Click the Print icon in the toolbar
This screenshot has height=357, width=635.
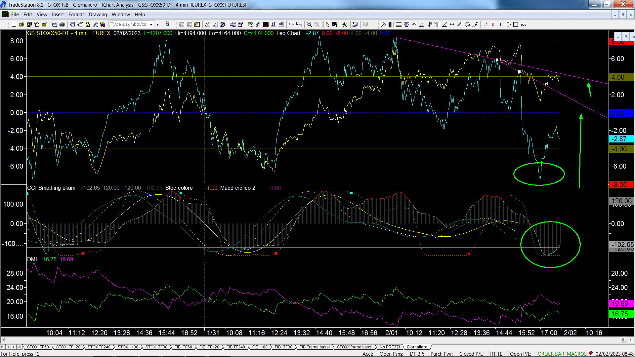pos(62,24)
